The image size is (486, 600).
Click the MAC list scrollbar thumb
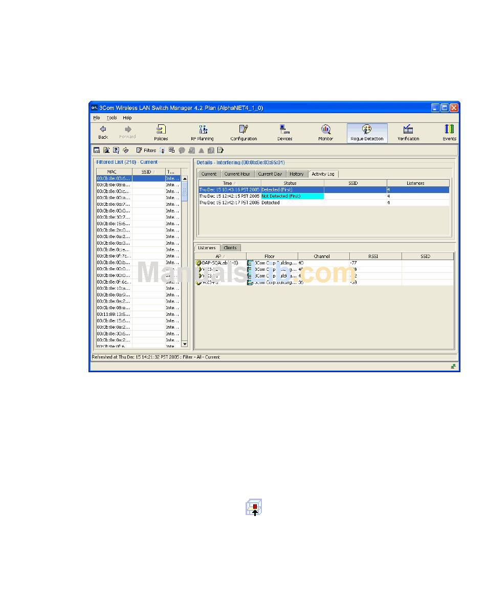point(184,191)
